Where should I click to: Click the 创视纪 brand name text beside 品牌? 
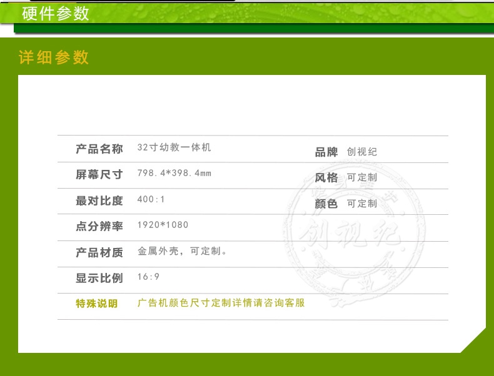pyautogui.click(x=362, y=152)
